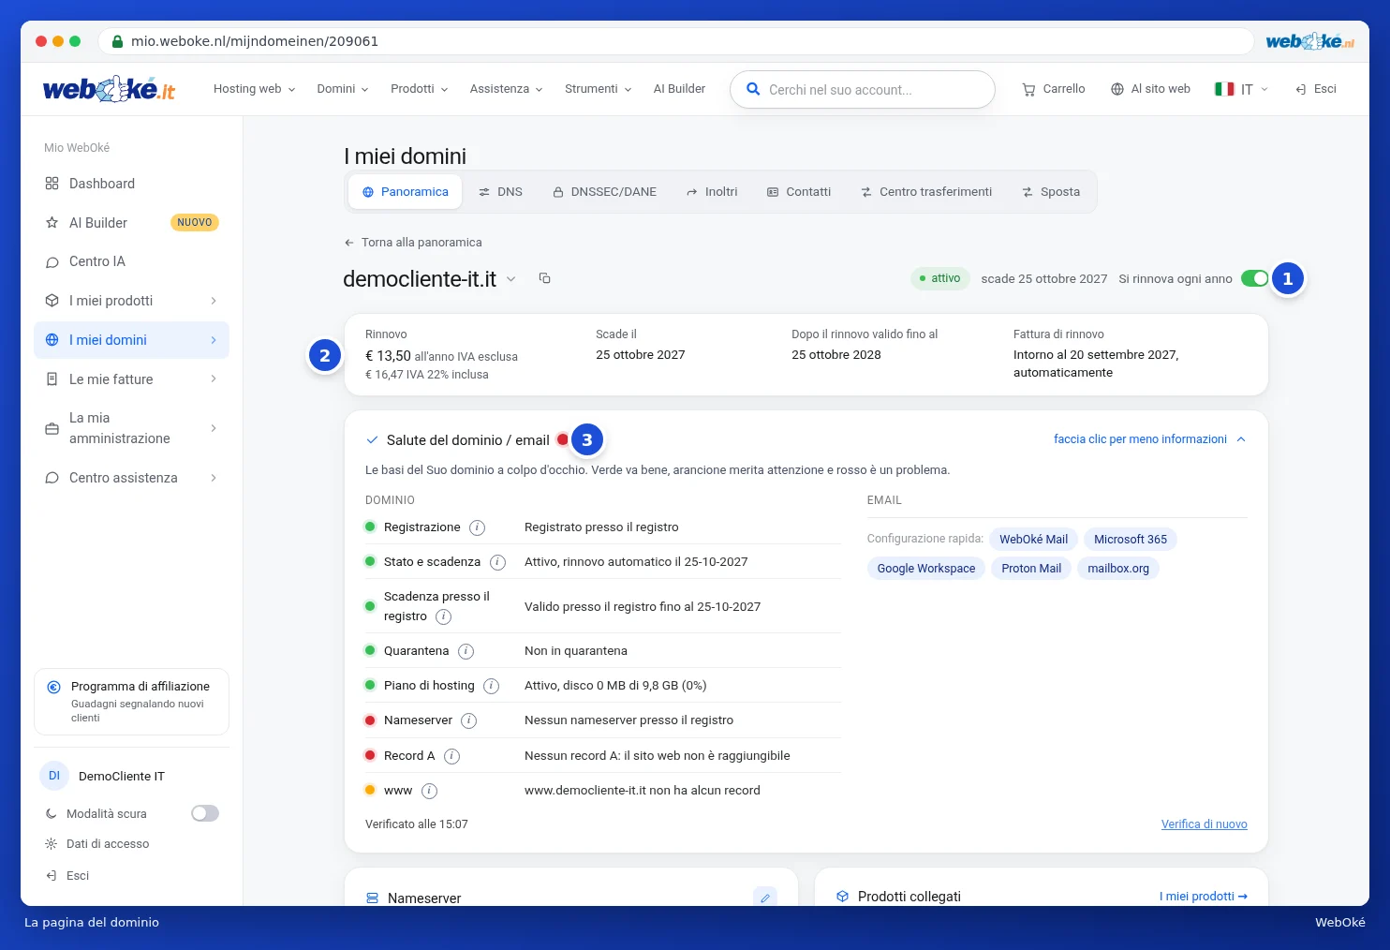Click the star icon of AI Builder
The image size is (1390, 950).
[52, 223]
